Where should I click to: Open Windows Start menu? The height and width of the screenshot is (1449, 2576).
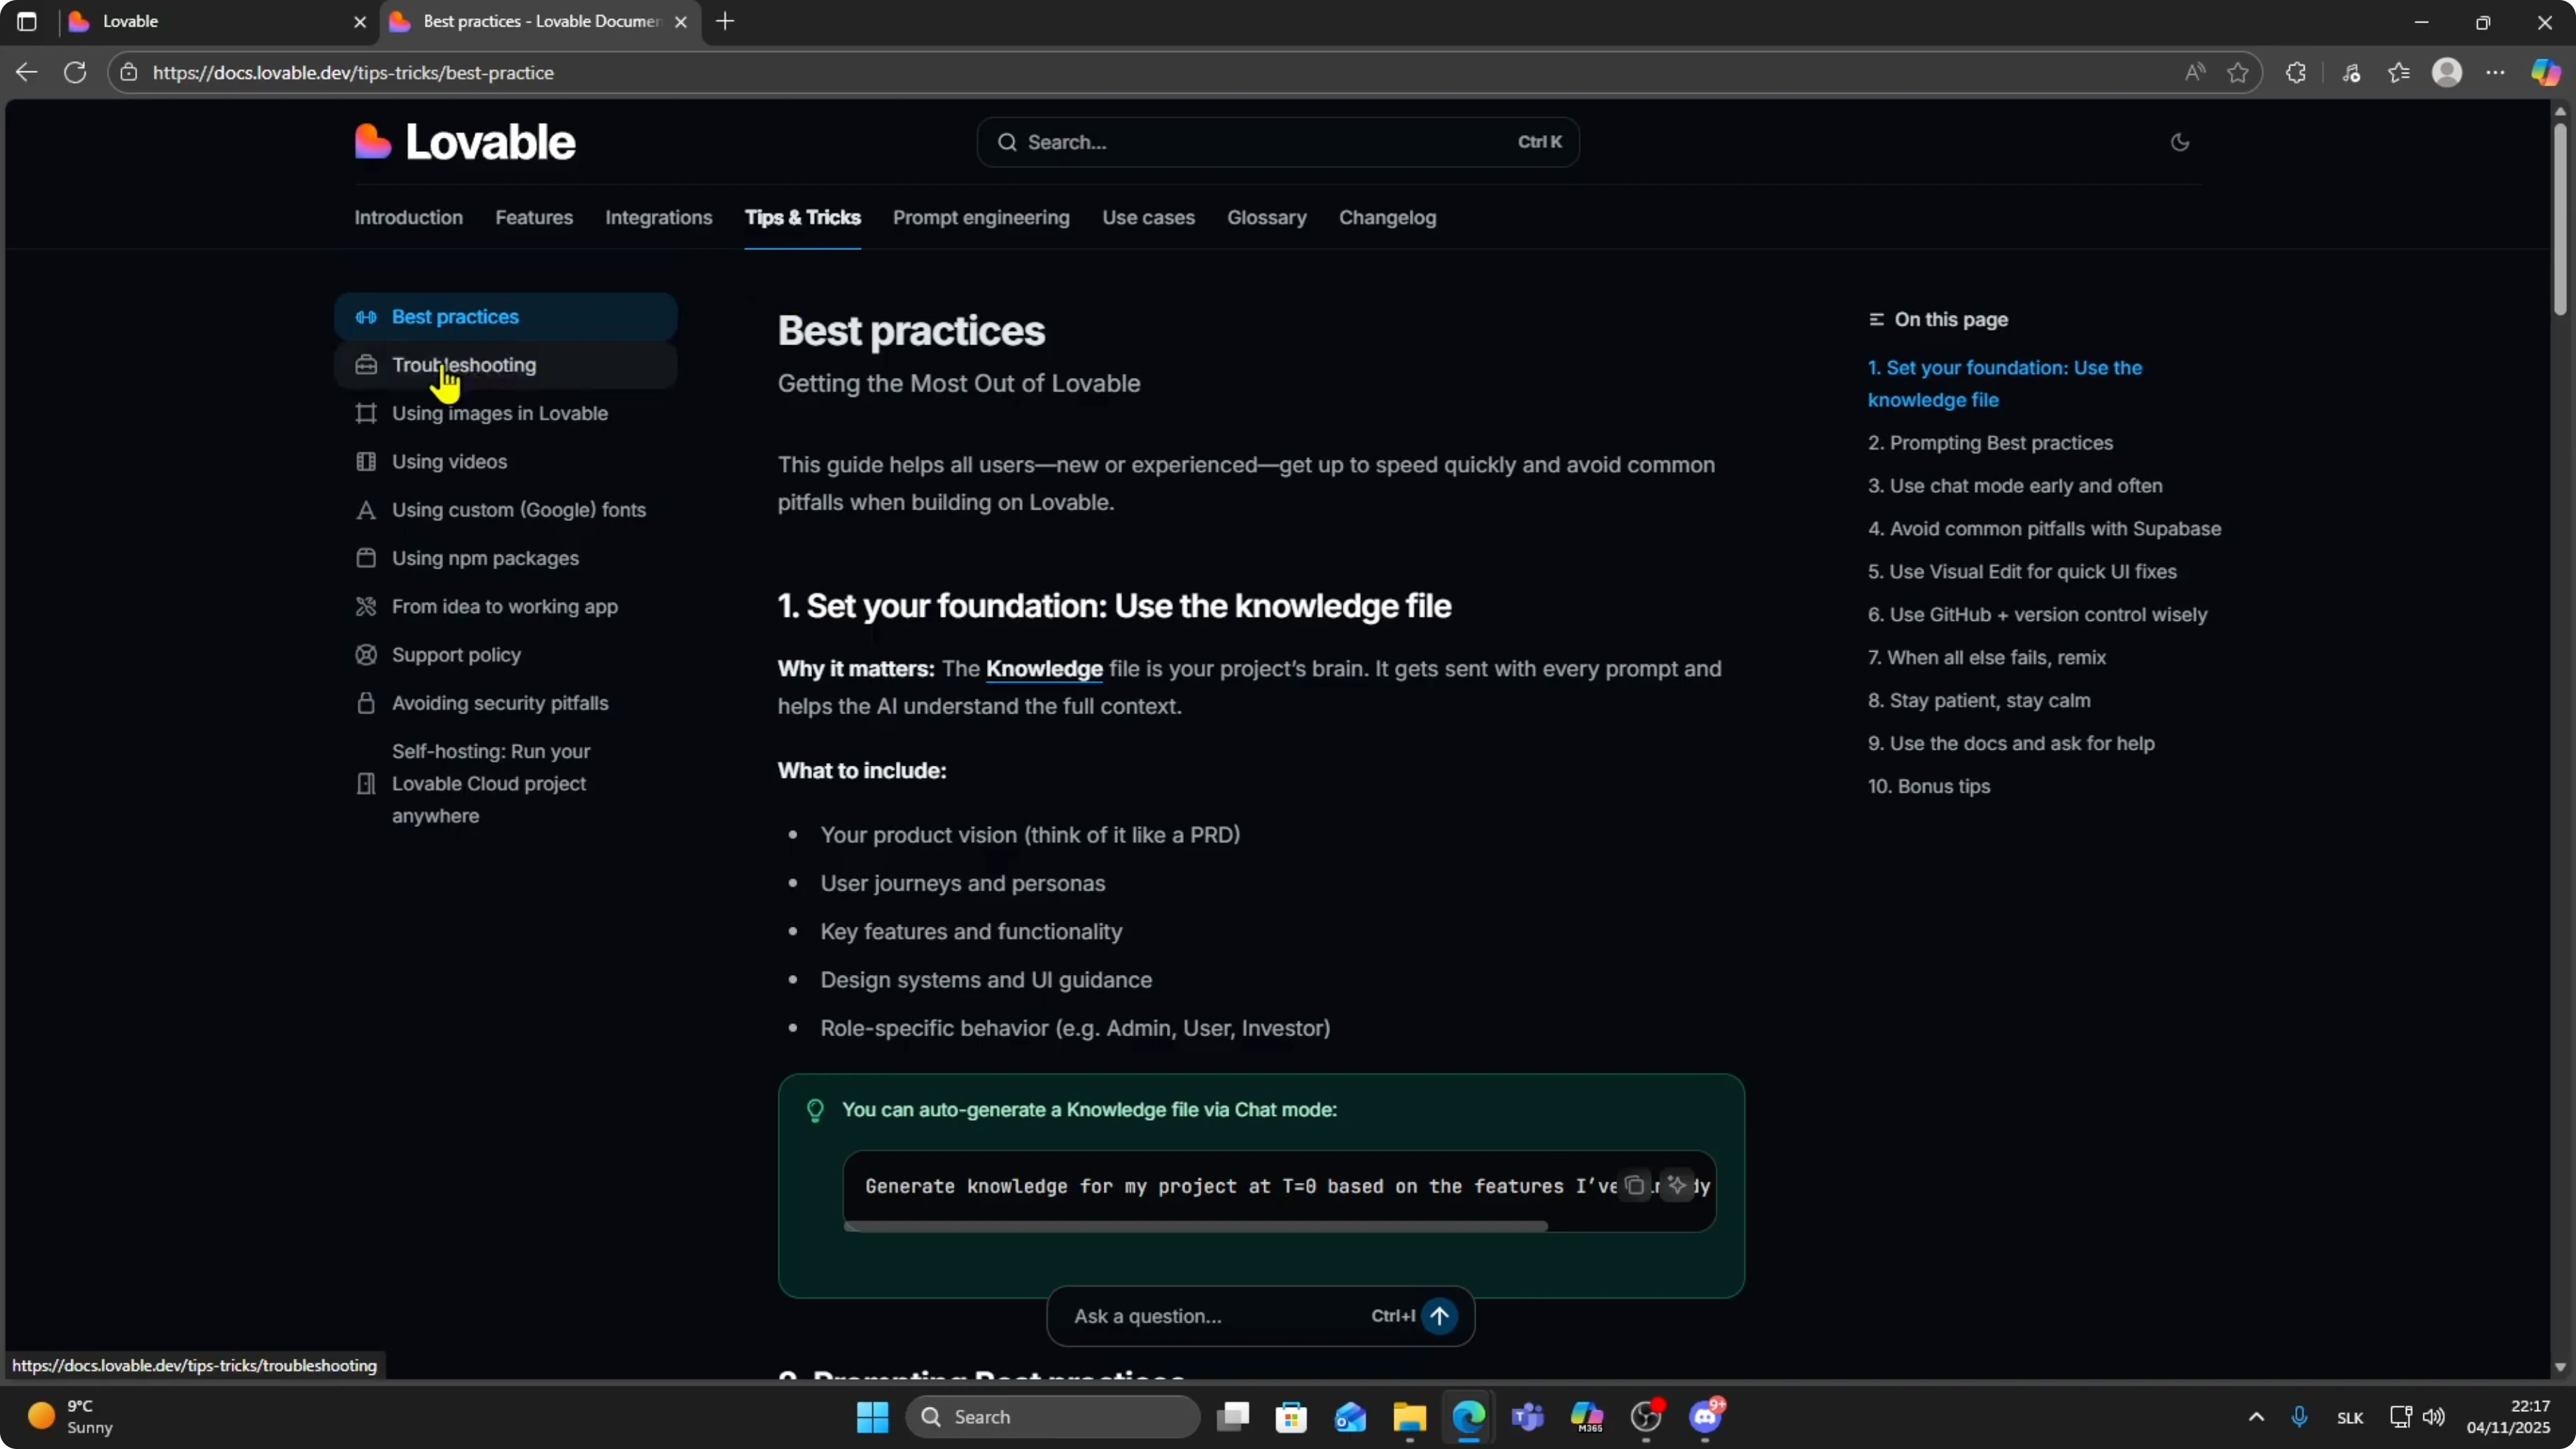872,1417
